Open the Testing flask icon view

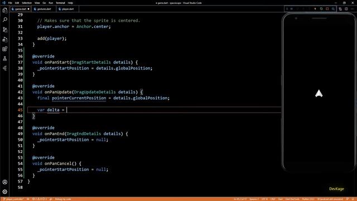point(5,59)
